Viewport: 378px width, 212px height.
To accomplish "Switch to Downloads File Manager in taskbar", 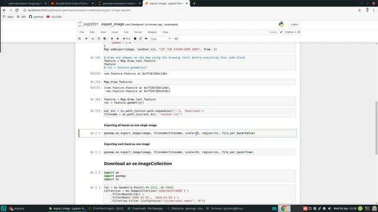I will pyautogui.click(x=145, y=208).
